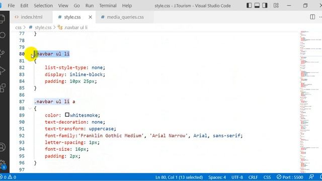
Task: Open the Accounts menu icon
Action: pos(3,147)
